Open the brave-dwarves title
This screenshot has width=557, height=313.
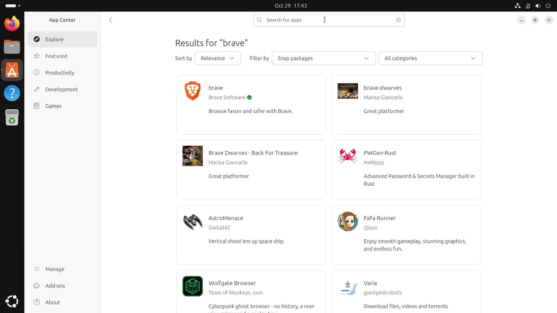click(x=382, y=88)
